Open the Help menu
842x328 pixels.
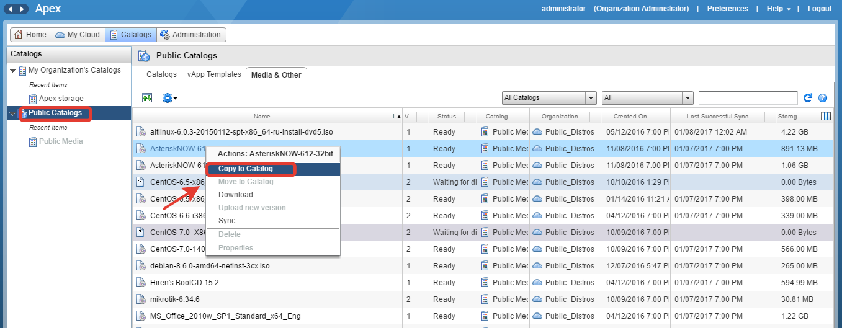pos(778,9)
